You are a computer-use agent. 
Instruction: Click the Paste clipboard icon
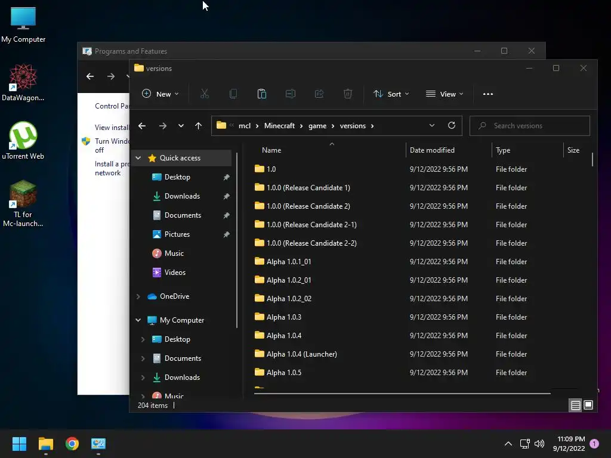[x=262, y=94]
